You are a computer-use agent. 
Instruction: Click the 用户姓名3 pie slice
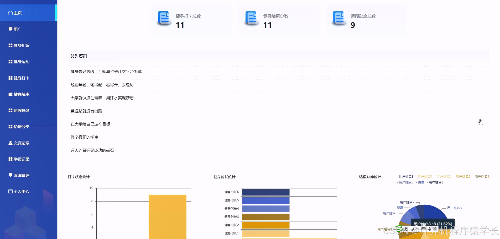pos(406,217)
